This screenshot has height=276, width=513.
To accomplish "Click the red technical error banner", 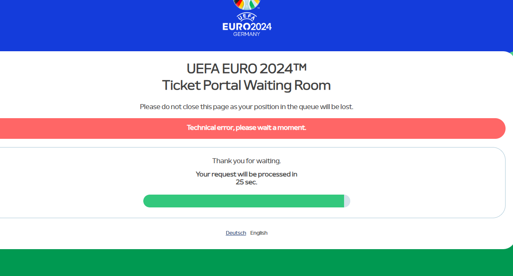I will coord(253,128).
